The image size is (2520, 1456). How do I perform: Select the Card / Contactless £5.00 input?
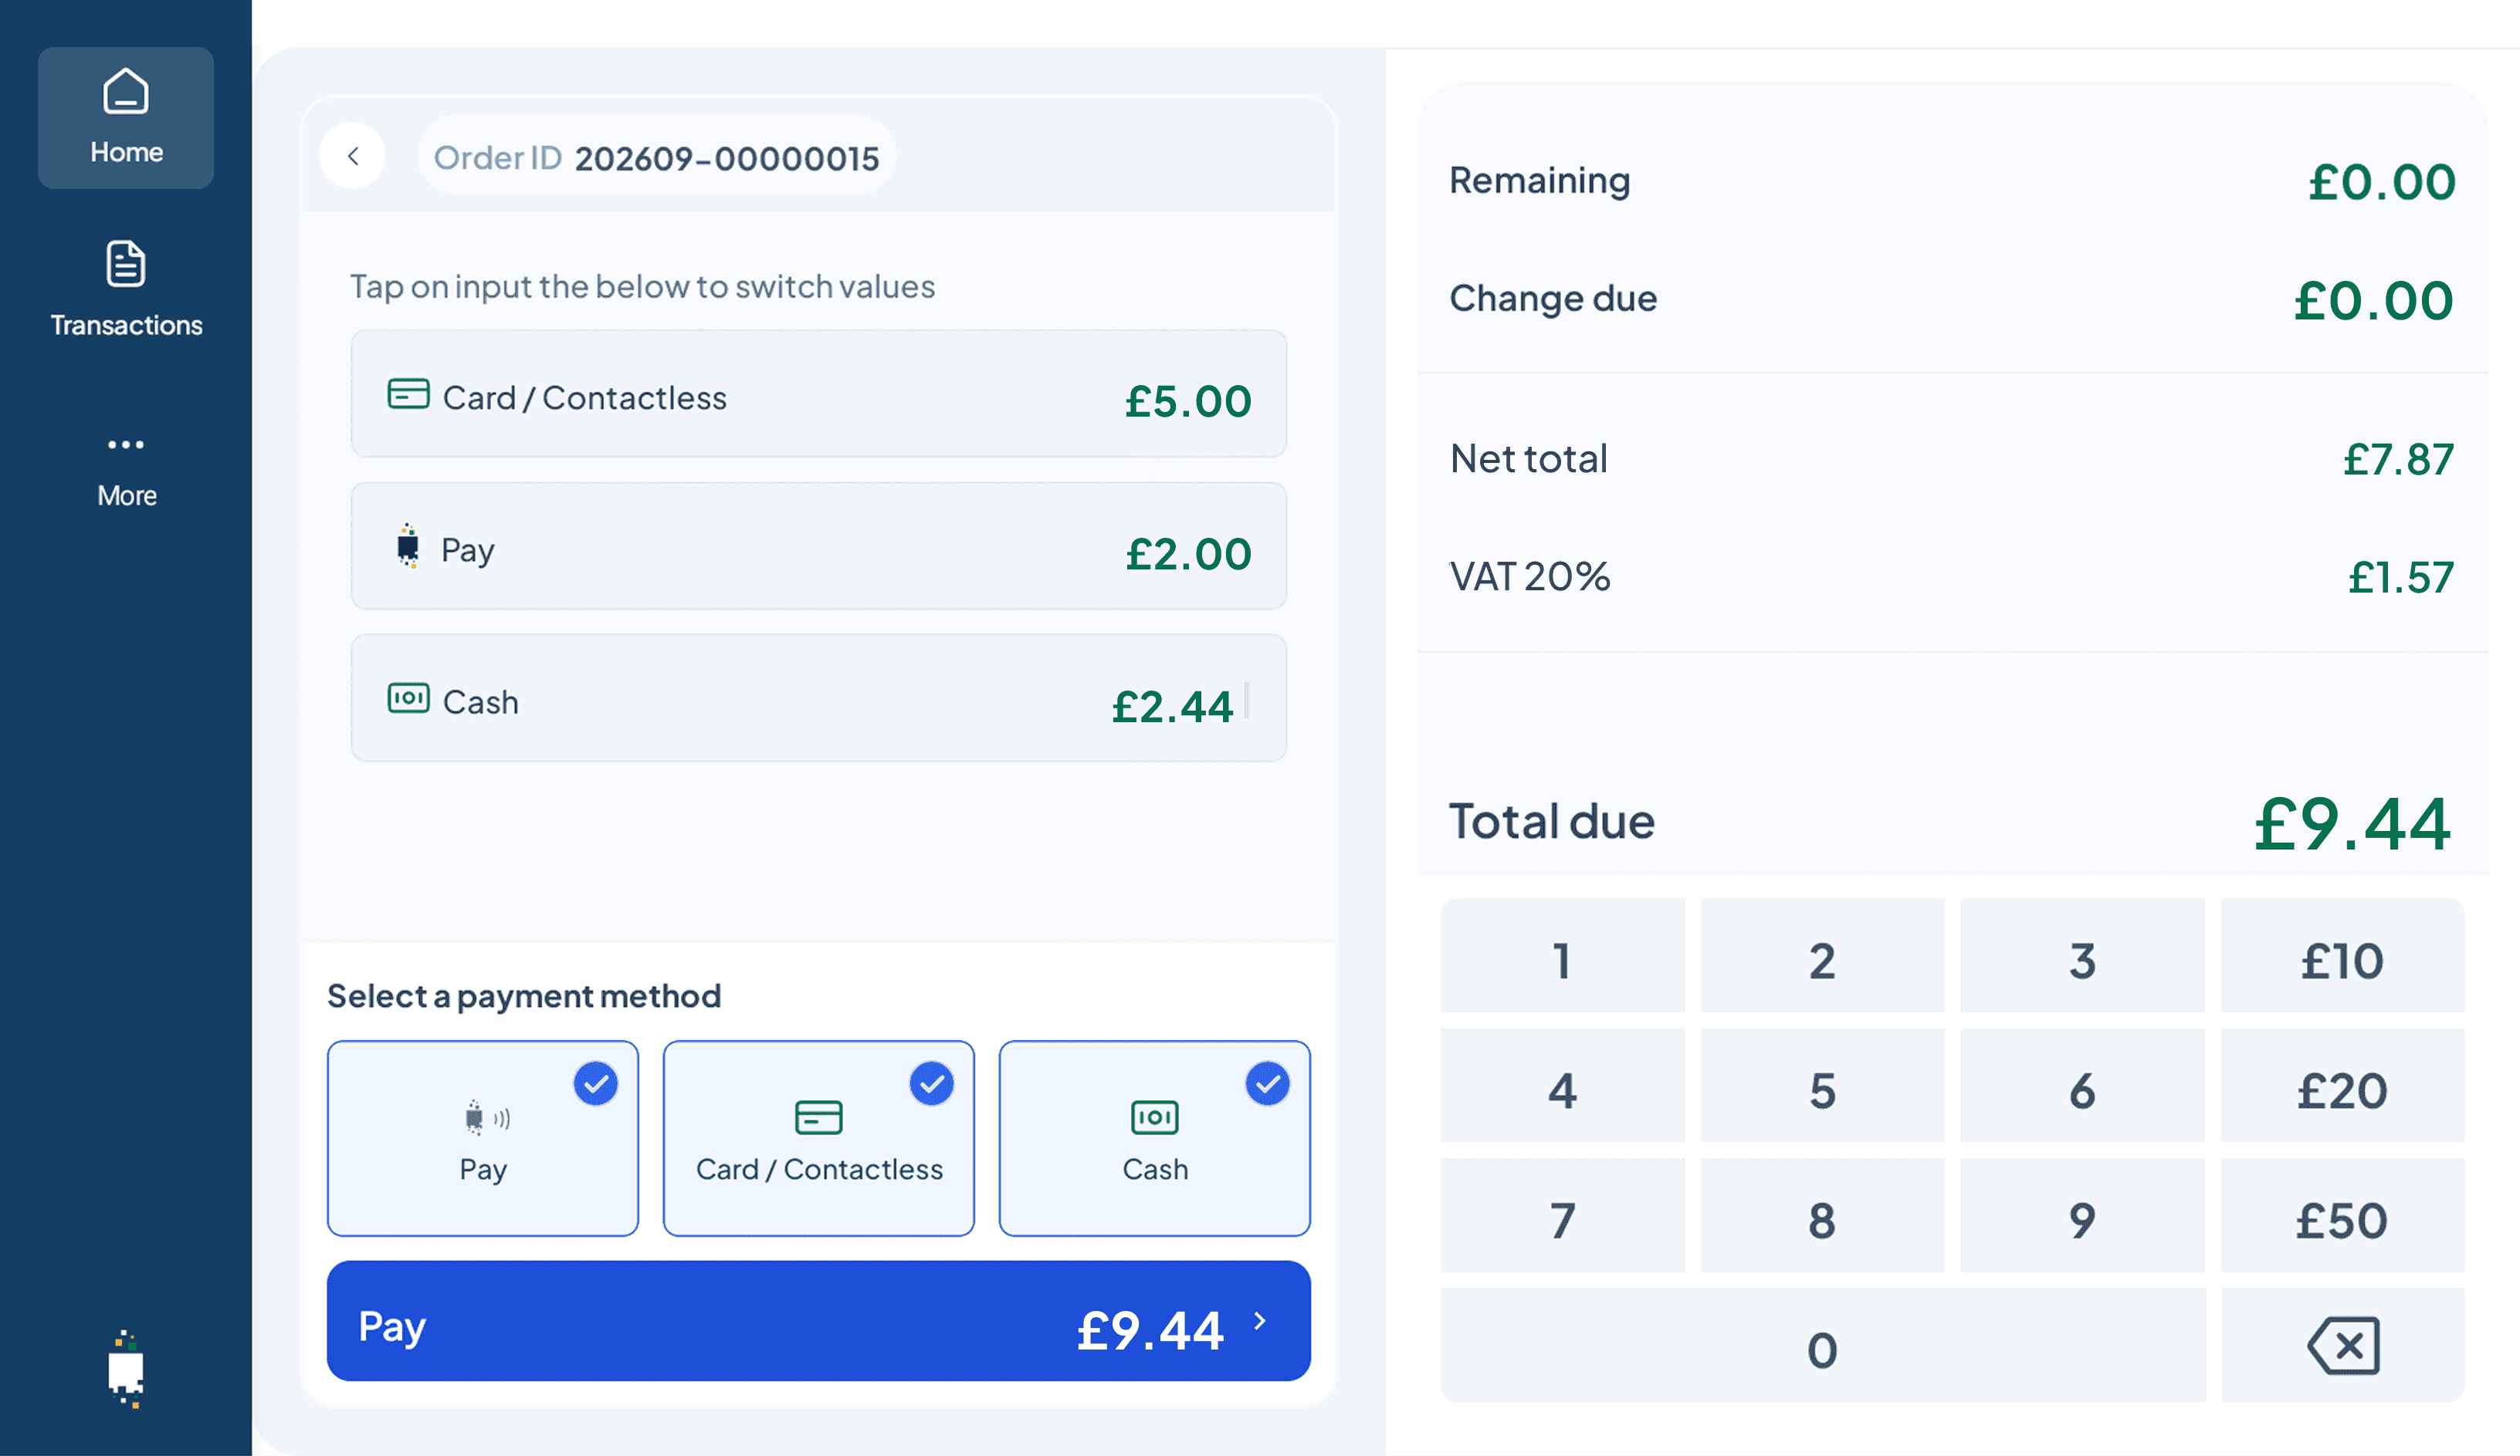(x=819, y=394)
